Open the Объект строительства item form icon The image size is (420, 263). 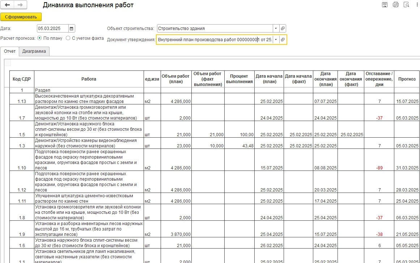(x=283, y=29)
